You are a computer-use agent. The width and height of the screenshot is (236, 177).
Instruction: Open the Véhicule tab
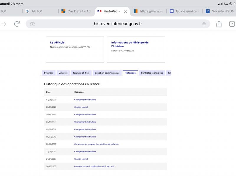click(x=63, y=73)
